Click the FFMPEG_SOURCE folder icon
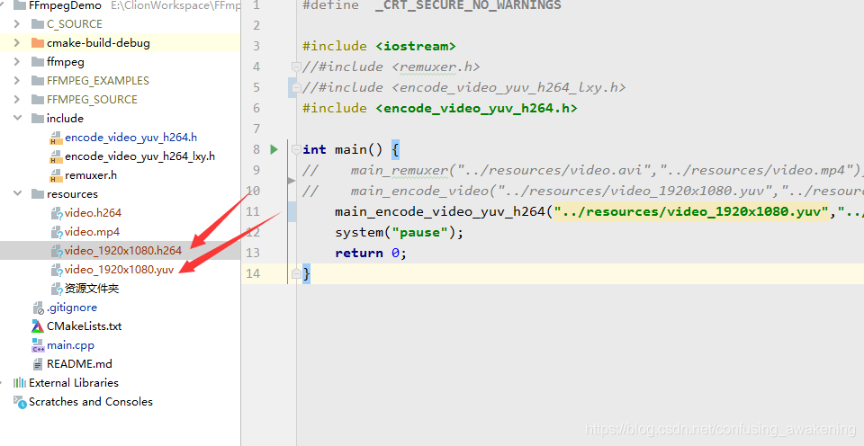 38,99
